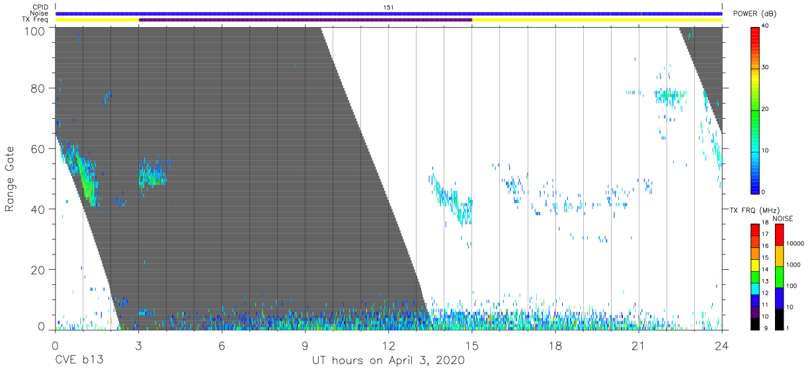Viewport: 812px width, 374px height.
Task: Click the 'POWER (dB)' label
Action: (755, 14)
